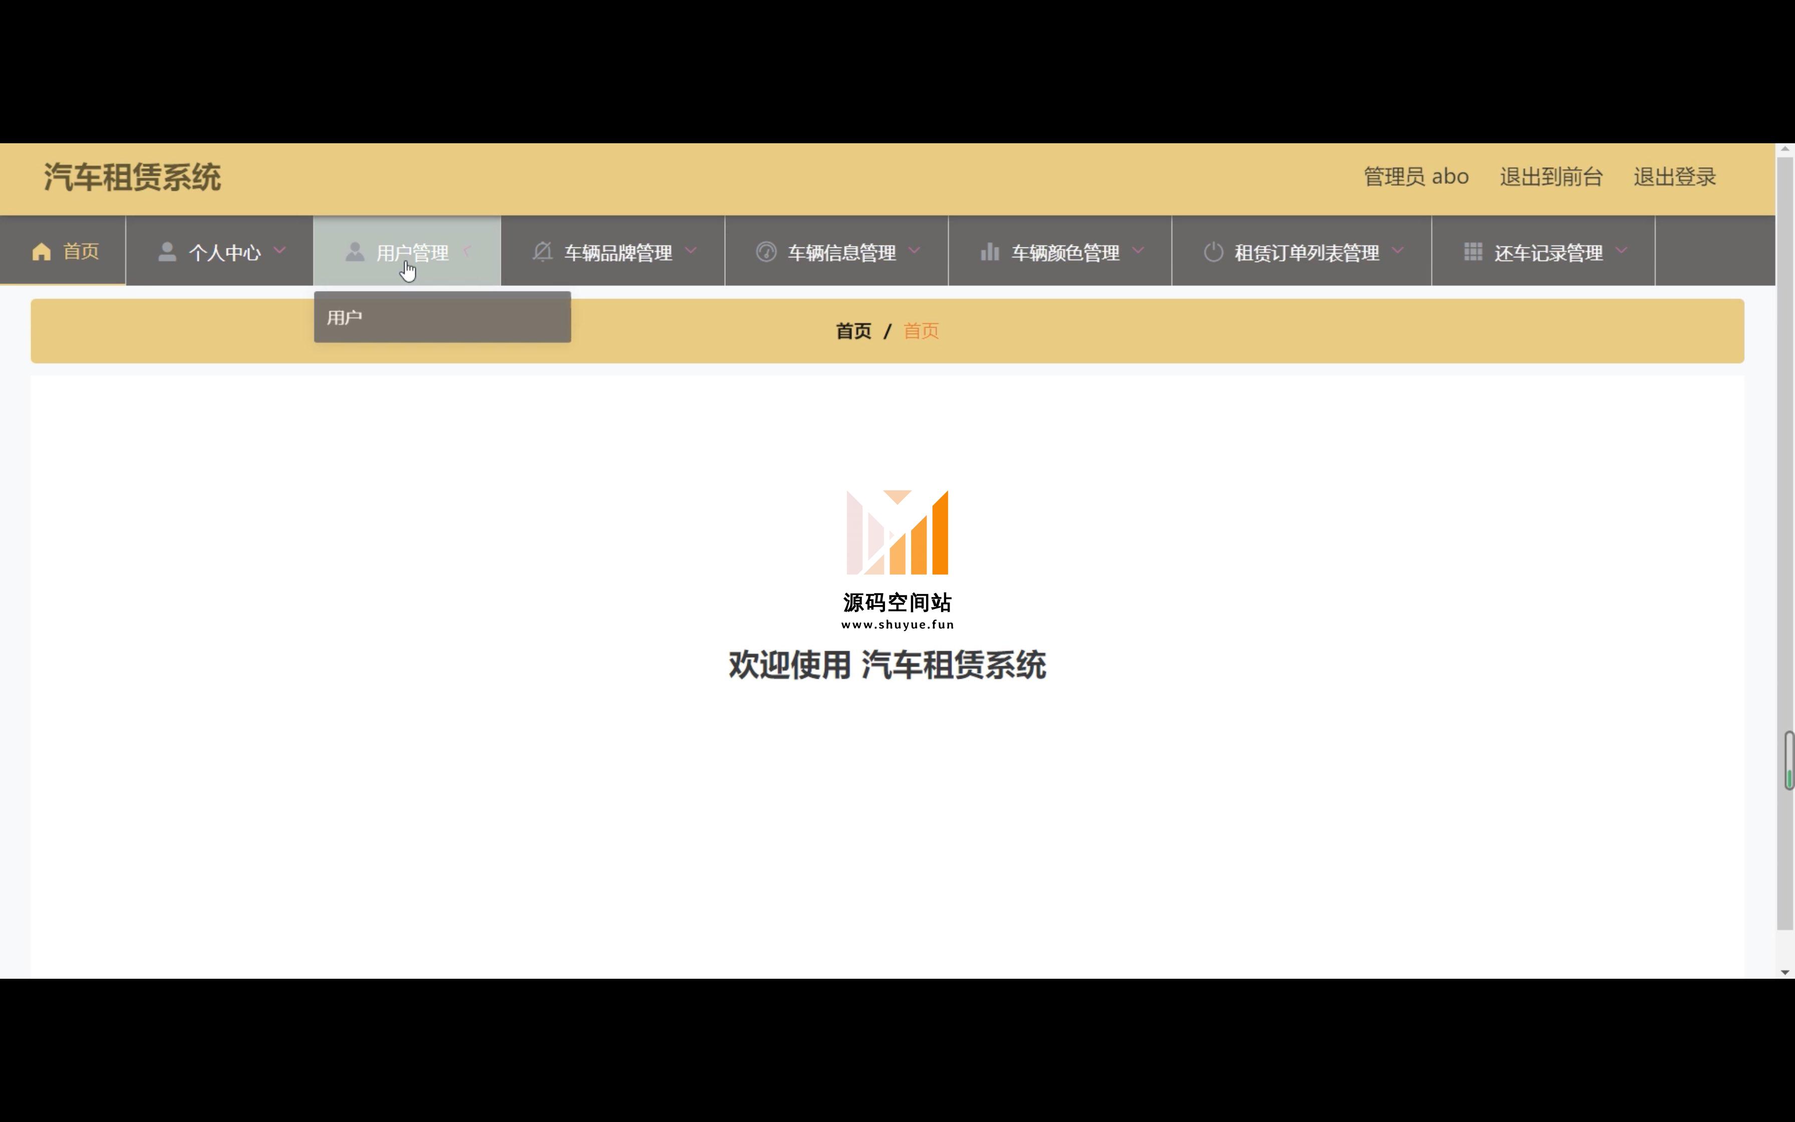Click the black 首页 breadcrumb link
Viewport: 1795px width, 1122px height.
[854, 331]
